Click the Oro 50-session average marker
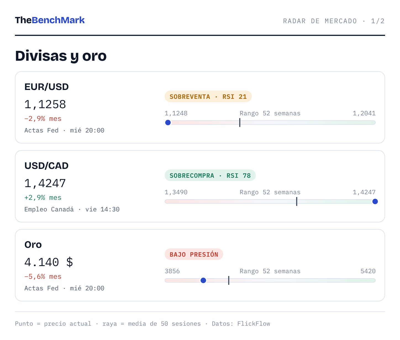 point(229,280)
